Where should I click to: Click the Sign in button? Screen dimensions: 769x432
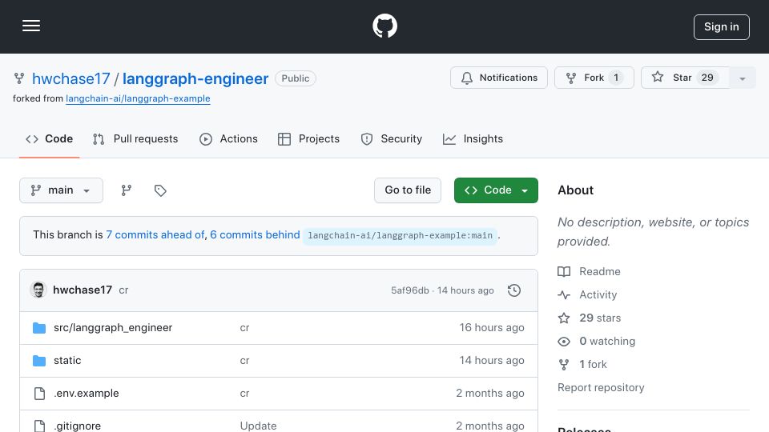722,27
